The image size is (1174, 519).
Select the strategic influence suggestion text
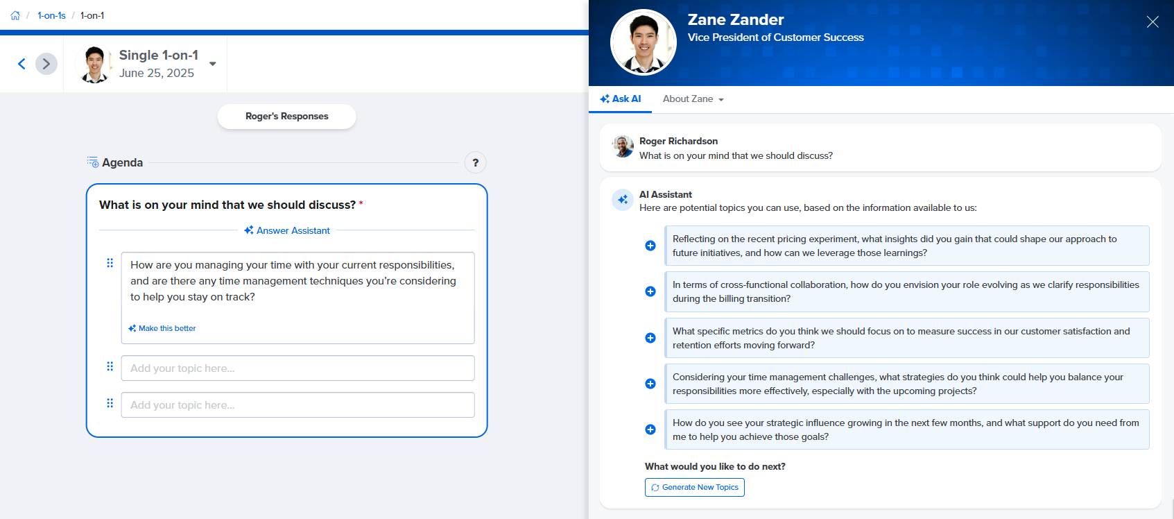(907, 429)
